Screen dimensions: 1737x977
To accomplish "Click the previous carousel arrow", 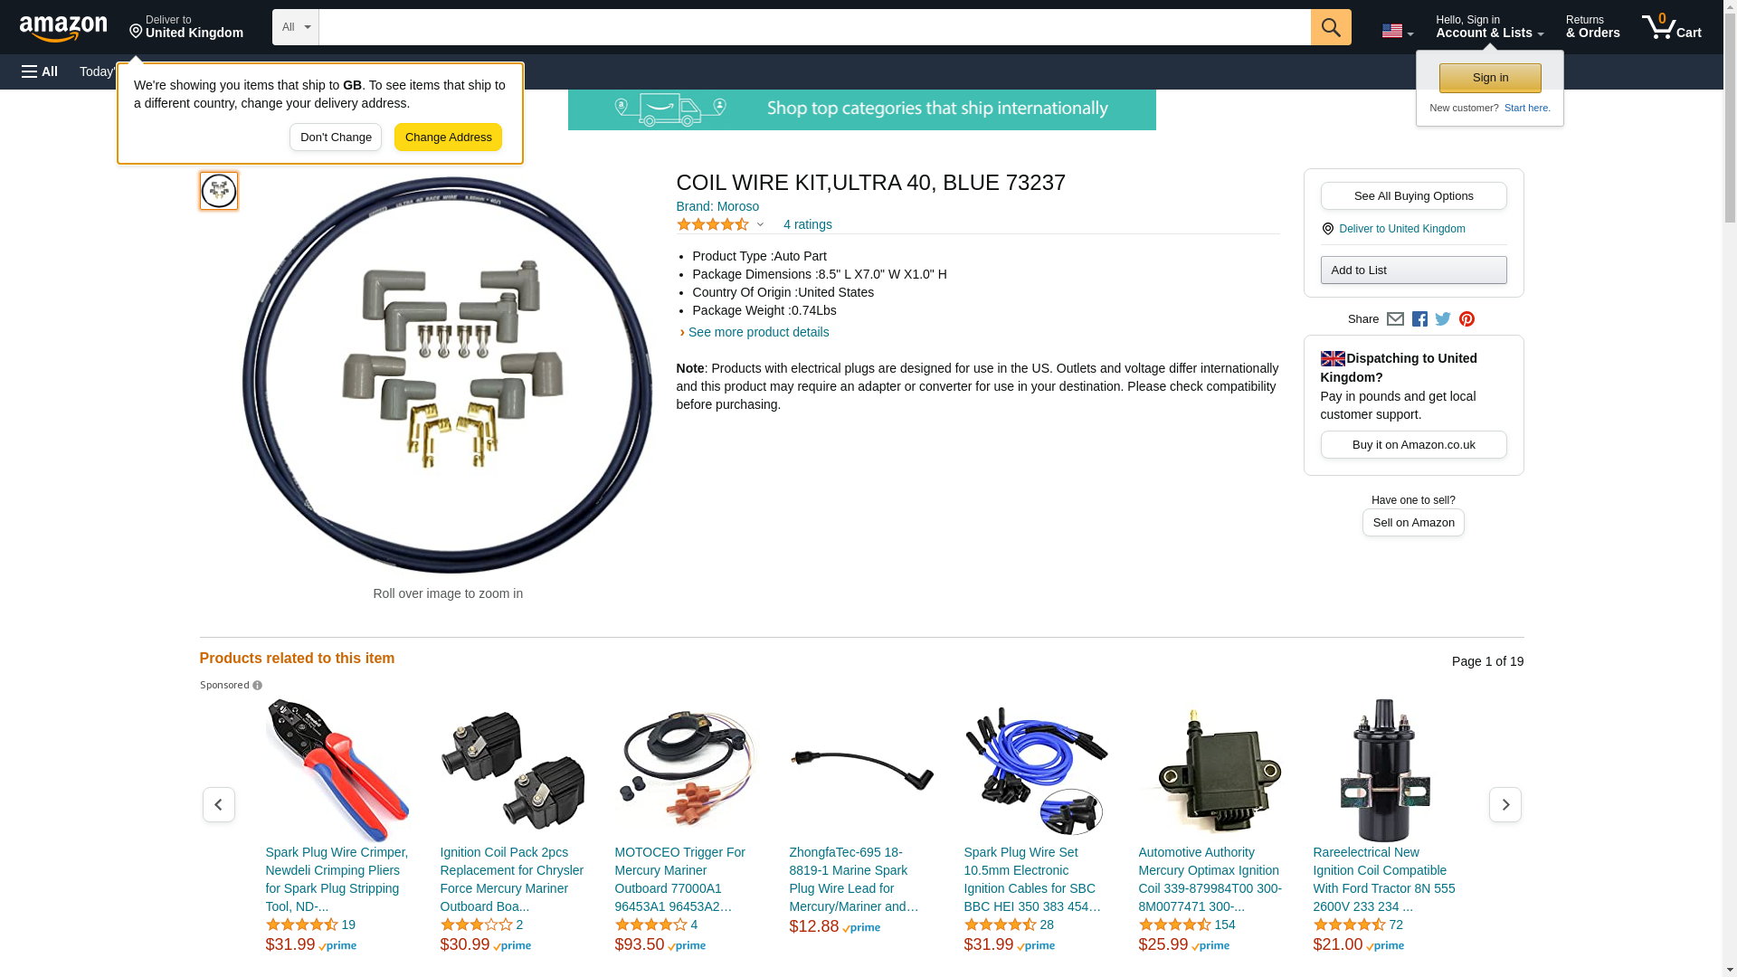I will [218, 804].
